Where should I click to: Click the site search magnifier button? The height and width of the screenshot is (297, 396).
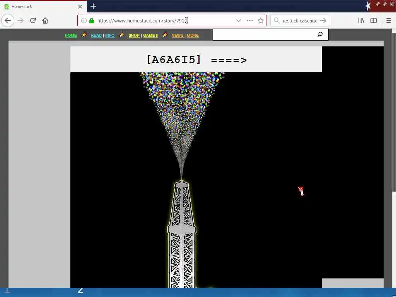click(320, 34)
